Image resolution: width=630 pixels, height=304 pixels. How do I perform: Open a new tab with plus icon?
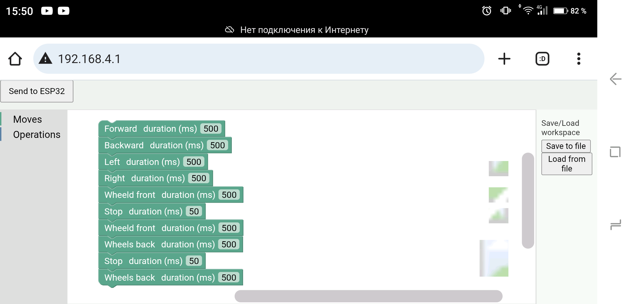click(x=504, y=59)
